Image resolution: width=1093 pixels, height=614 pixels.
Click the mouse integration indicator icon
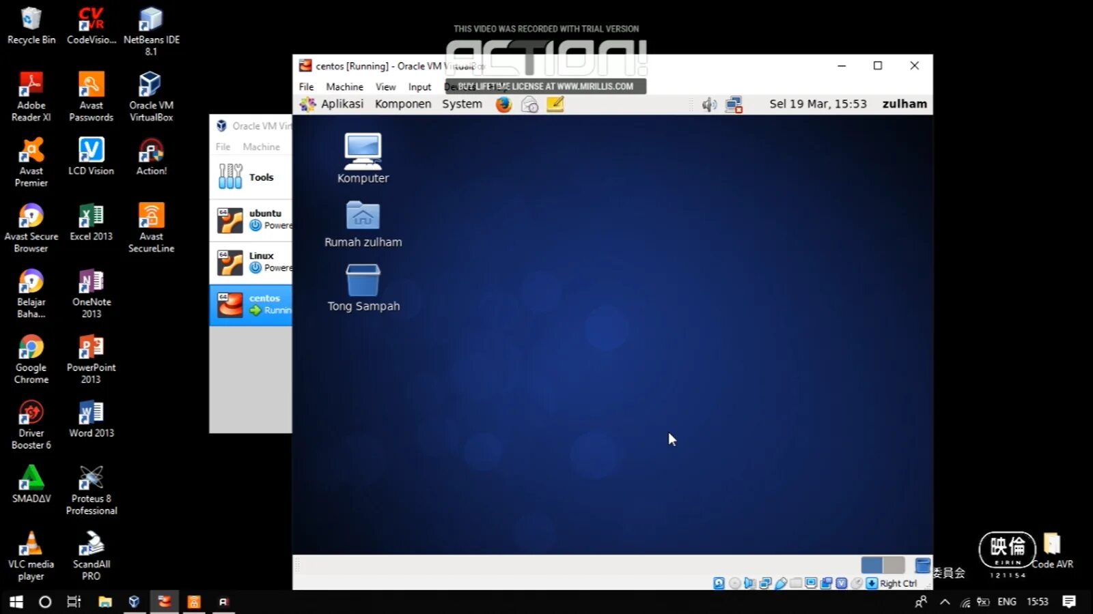pyautogui.click(x=856, y=583)
